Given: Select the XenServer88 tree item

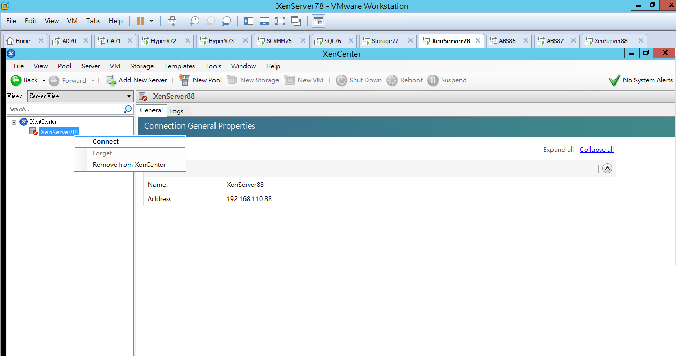Looking at the screenshot, I should (x=59, y=132).
